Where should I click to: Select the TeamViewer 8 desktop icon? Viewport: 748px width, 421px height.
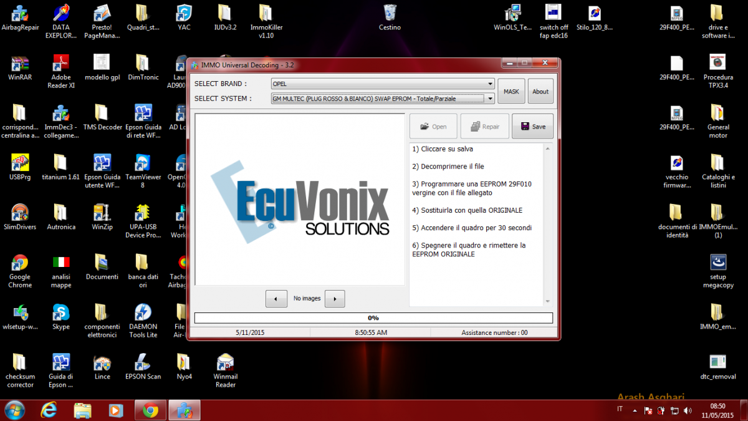pyautogui.click(x=143, y=172)
